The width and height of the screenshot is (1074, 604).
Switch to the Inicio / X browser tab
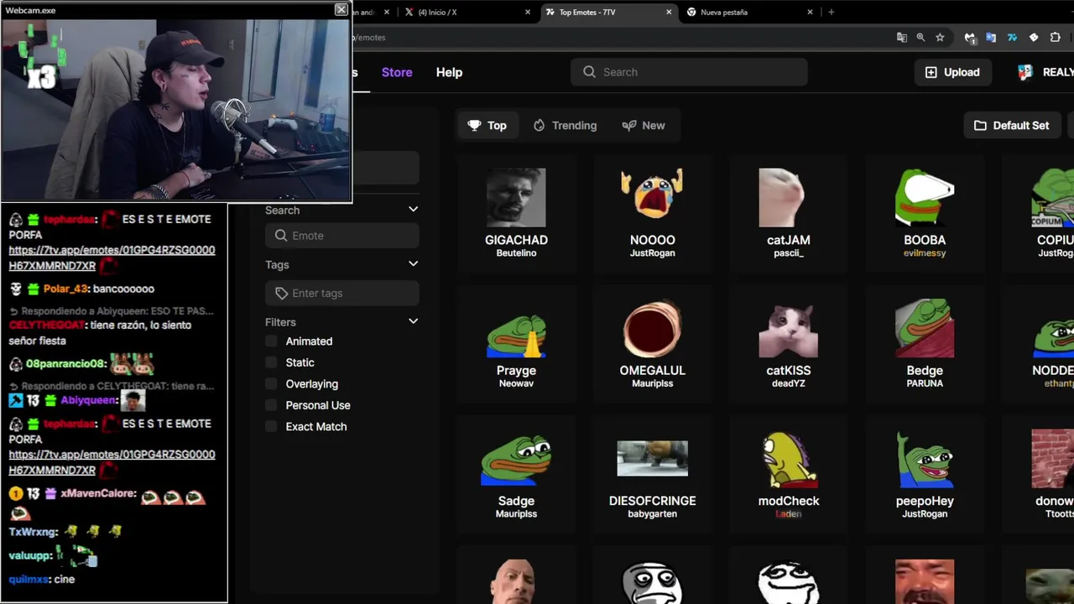466,12
